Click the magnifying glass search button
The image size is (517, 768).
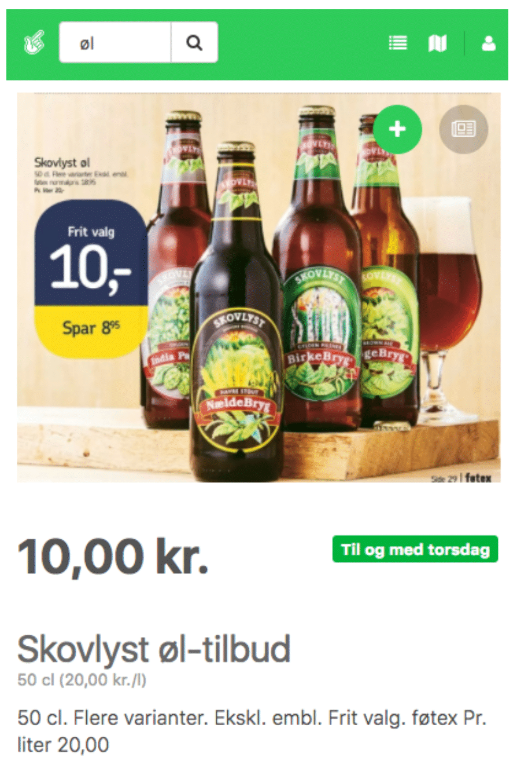pyautogui.click(x=194, y=42)
